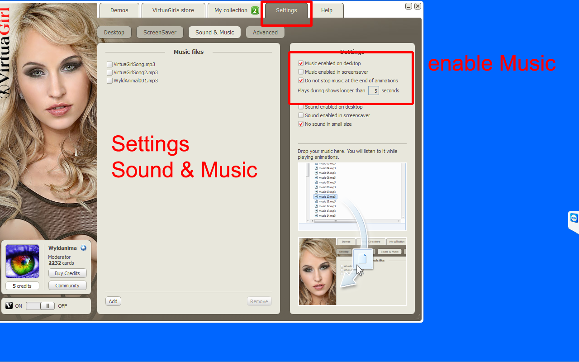
Task: Tick the VirtuaGirlSong.mp3 checkbox
Action: click(109, 64)
